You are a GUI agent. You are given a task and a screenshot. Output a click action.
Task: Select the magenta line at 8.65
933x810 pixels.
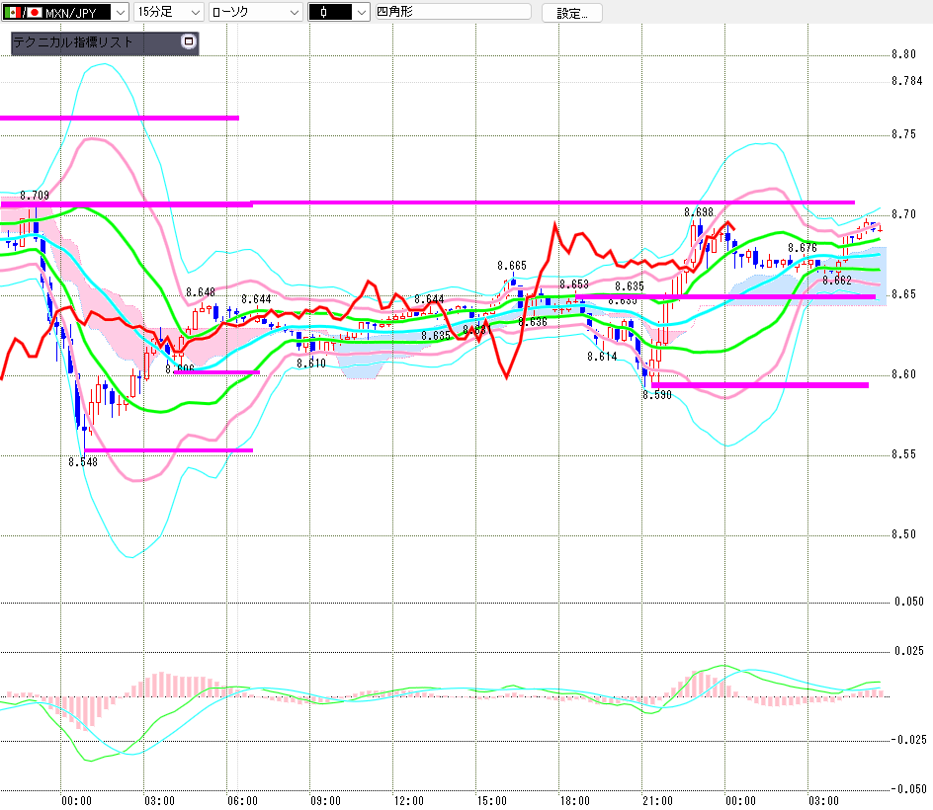tap(725, 296)
